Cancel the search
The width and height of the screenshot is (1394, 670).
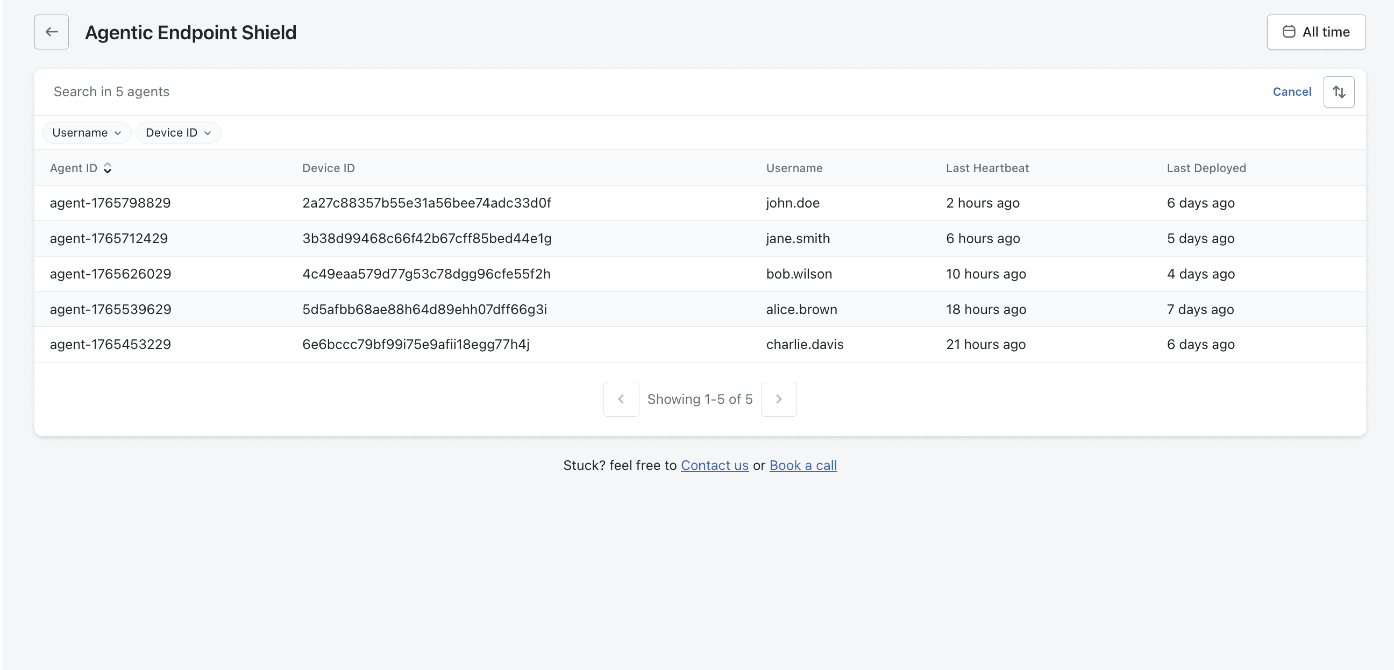1292,92
